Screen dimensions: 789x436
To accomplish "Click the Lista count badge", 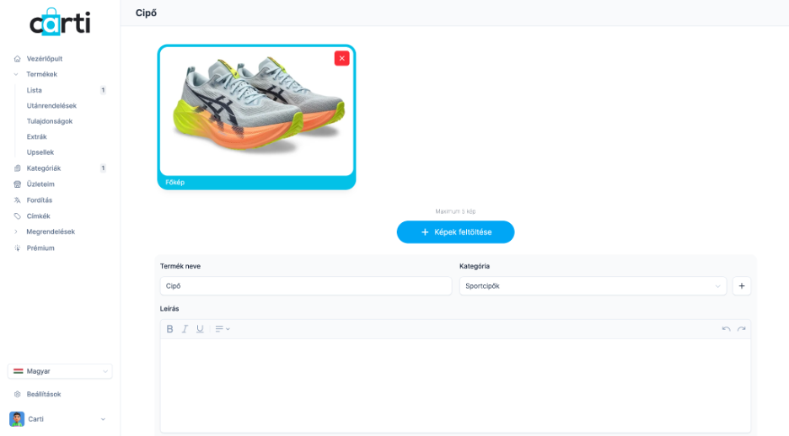I will pyautogui.click(x=103, y=90).
